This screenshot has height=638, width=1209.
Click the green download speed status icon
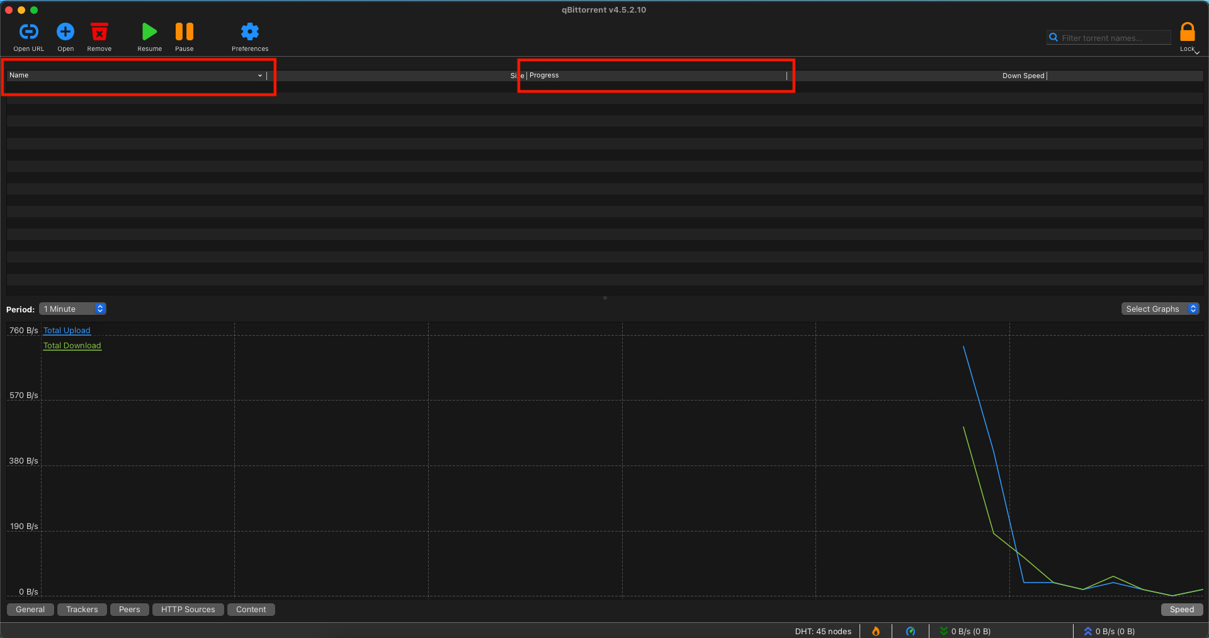pos(943,631)
